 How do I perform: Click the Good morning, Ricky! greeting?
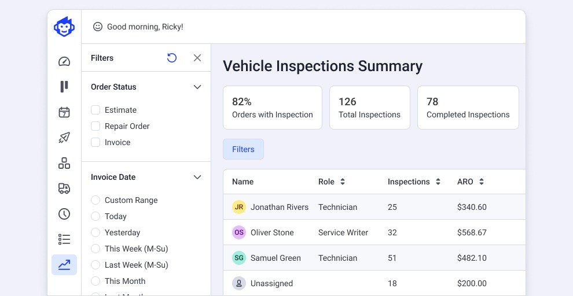145,27
